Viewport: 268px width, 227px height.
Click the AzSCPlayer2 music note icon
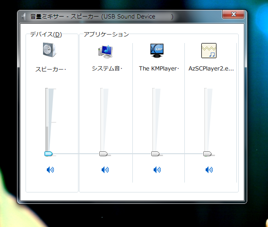[x=209, y=51]
